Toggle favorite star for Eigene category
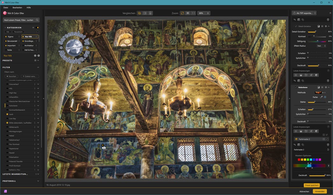 click(6, 37)
